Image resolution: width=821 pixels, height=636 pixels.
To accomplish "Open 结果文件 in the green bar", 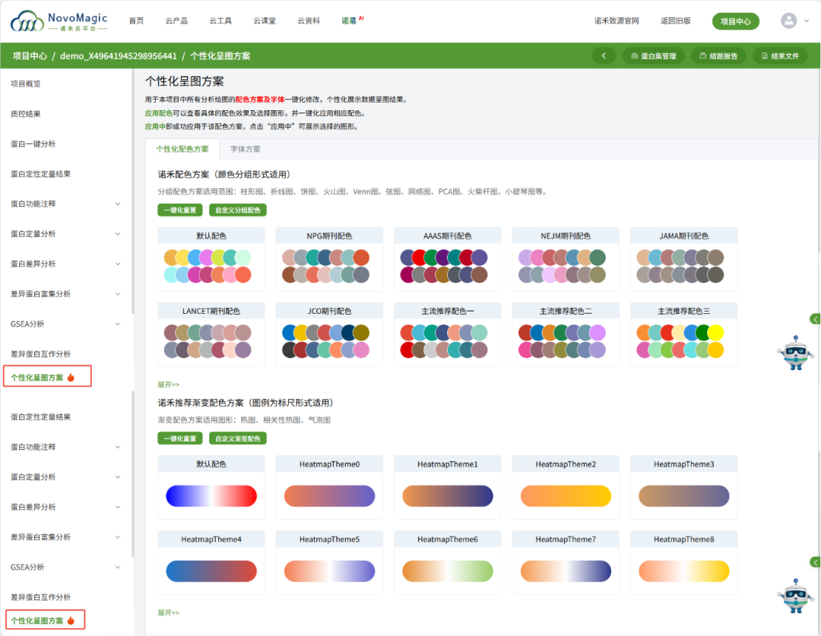I will 780,55.
